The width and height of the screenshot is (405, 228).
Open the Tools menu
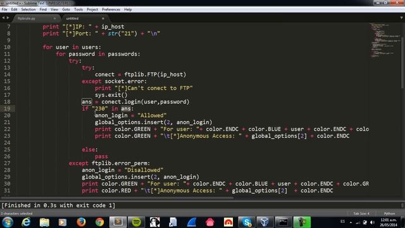point(78,9)
